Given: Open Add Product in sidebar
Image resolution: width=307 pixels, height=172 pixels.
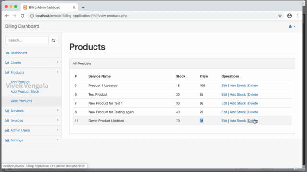Looking at the screenshot, I should coord(20,82).
